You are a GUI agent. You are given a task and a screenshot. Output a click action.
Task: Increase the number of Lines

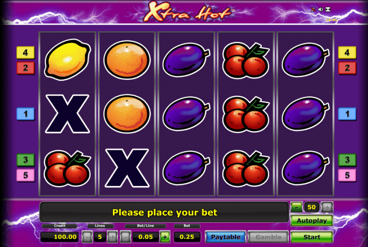click(112, 237)
